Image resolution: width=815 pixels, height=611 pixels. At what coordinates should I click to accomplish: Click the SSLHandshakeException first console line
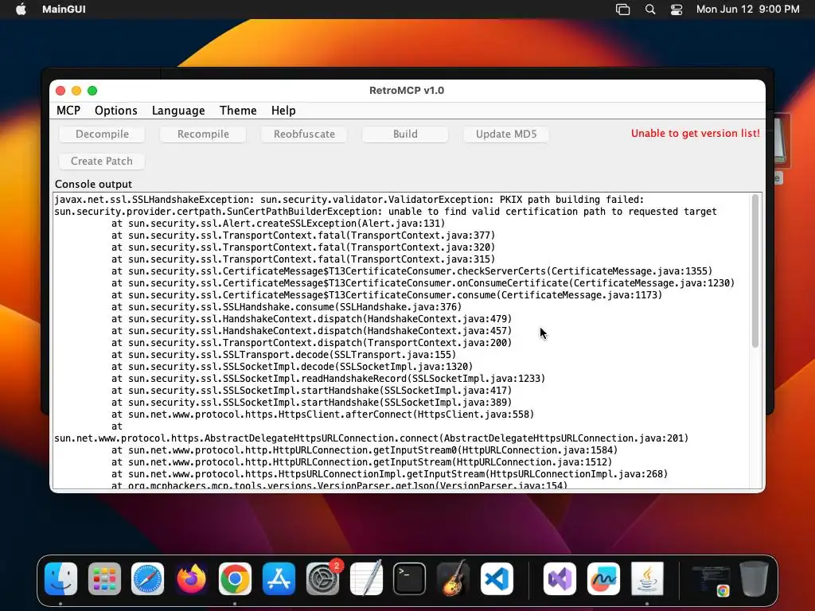click(349, 200)
